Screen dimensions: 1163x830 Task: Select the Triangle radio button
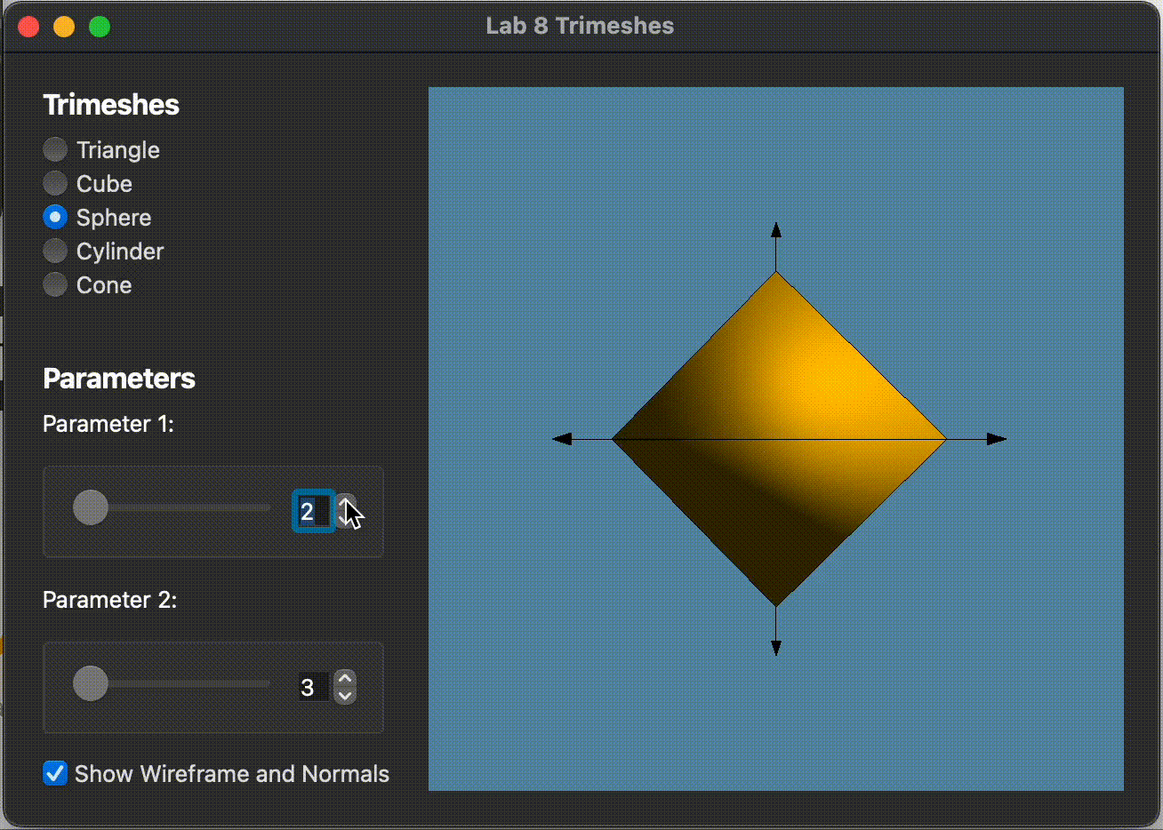[55, 149]
